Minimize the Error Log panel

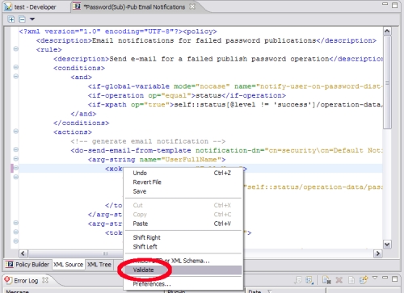click(385, 278)
